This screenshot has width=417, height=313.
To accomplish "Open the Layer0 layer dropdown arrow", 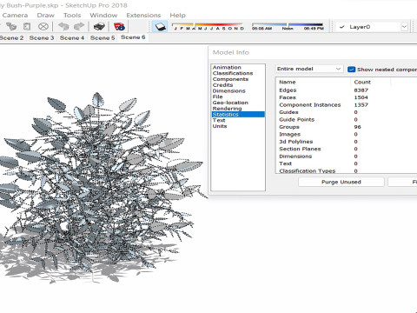I will [x=404, y=27].
